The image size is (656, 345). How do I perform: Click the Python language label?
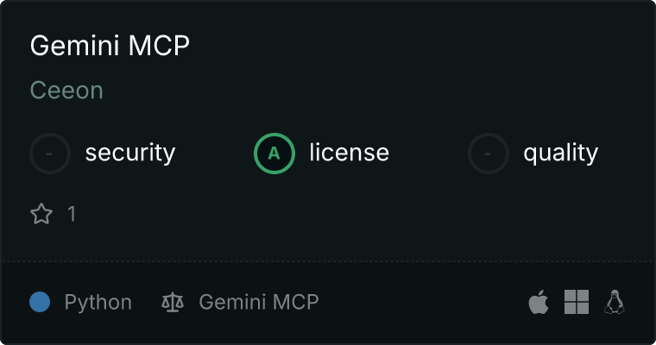click(98, 303)
